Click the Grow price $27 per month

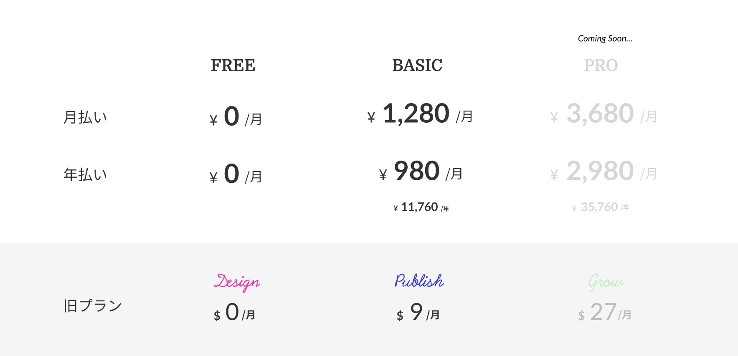pyautogui.click(x=605, y=313)
